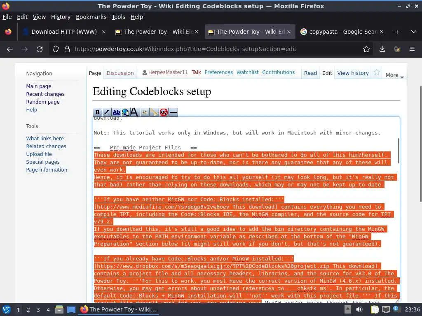422x316 pixels.
Task: Open Related changes link
Action: [x=46, y=146]
